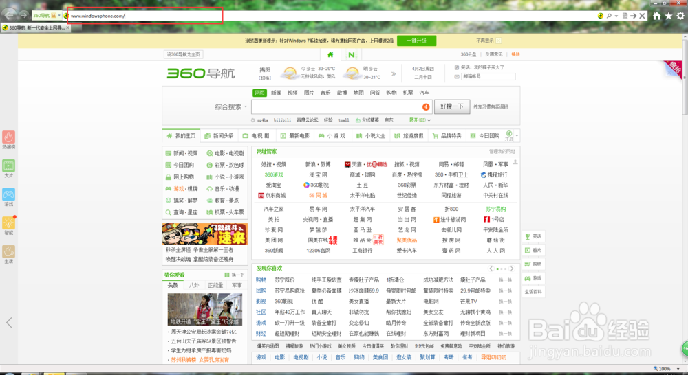Click the 好搜一下 search button
The image size is (688, 375).
tap(452, 106)
